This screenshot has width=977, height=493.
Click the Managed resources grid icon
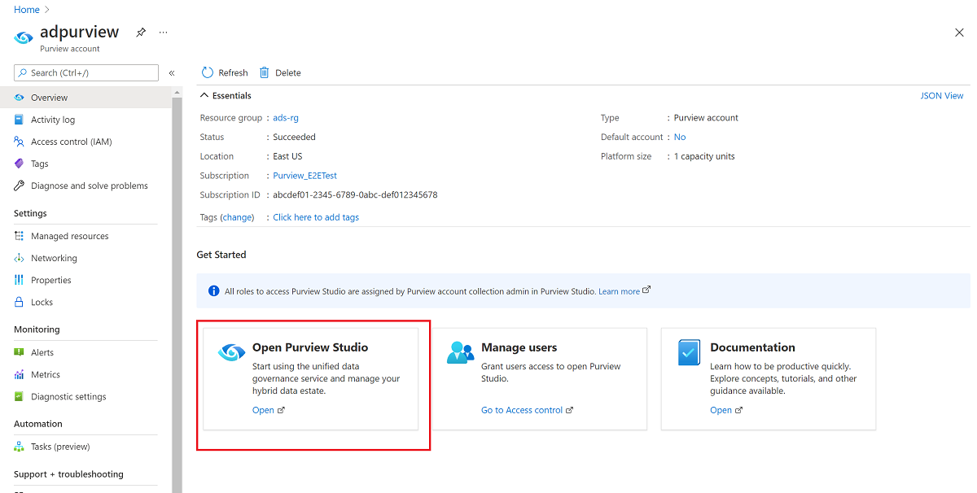click(x=20, y=236)
